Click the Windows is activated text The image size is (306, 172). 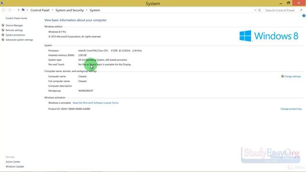tap(59, 103)
